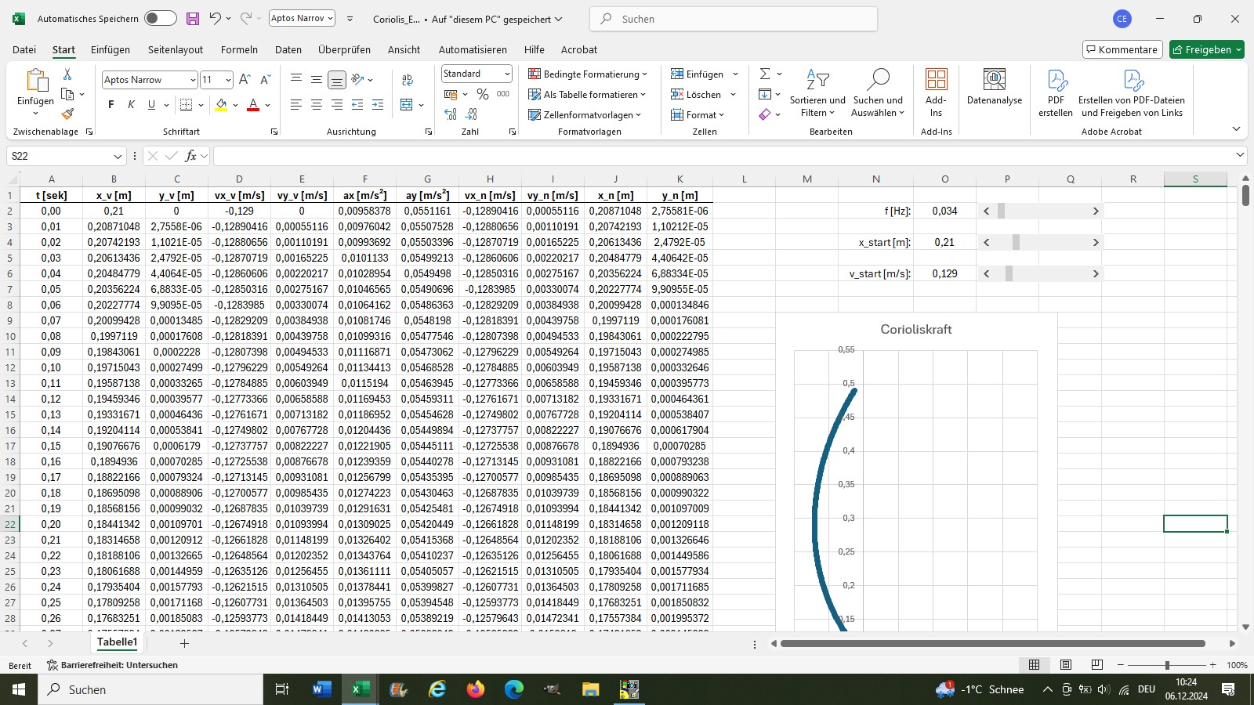Open the Datenanalyse tool
This screenshot has height=705, width=1254.
coord(994,87)
